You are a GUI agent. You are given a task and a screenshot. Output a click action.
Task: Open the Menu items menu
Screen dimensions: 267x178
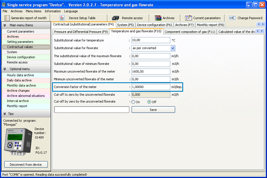click(x=33, y=11)
